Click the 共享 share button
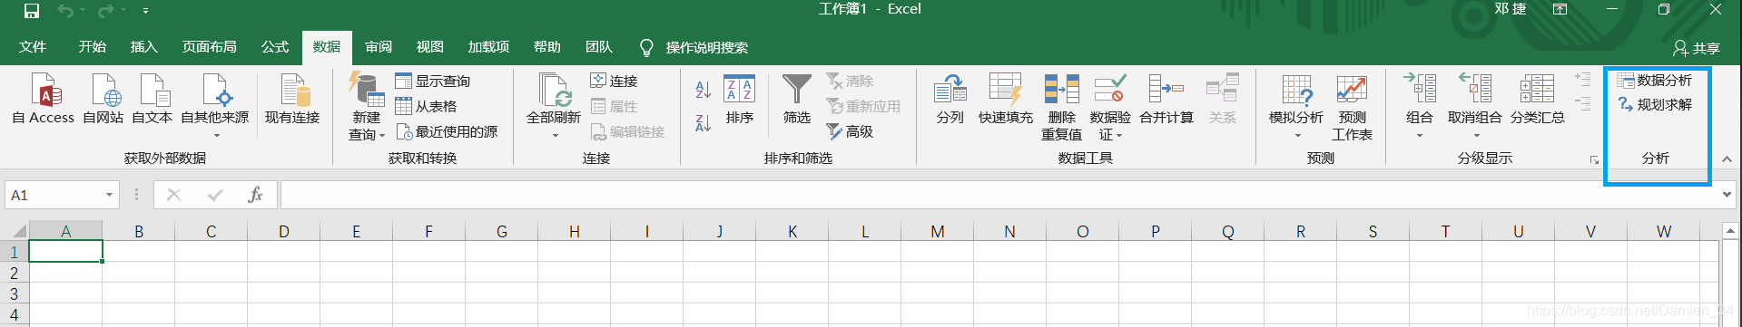 pyautogui.click(x=1697, y=48)
